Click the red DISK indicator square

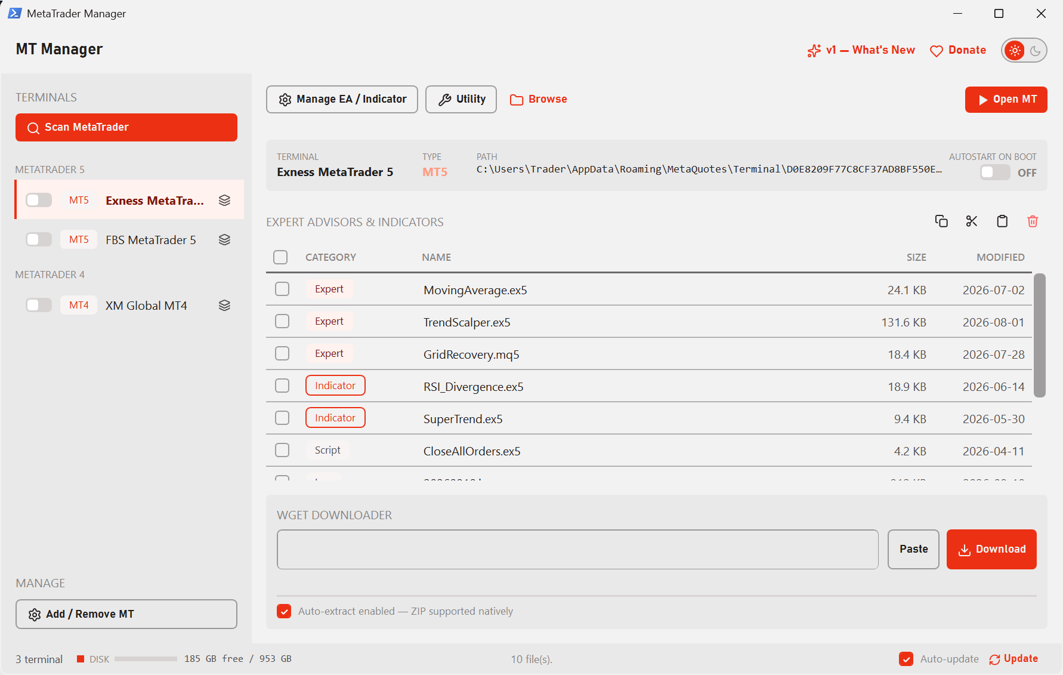click(x=81, y=659)
